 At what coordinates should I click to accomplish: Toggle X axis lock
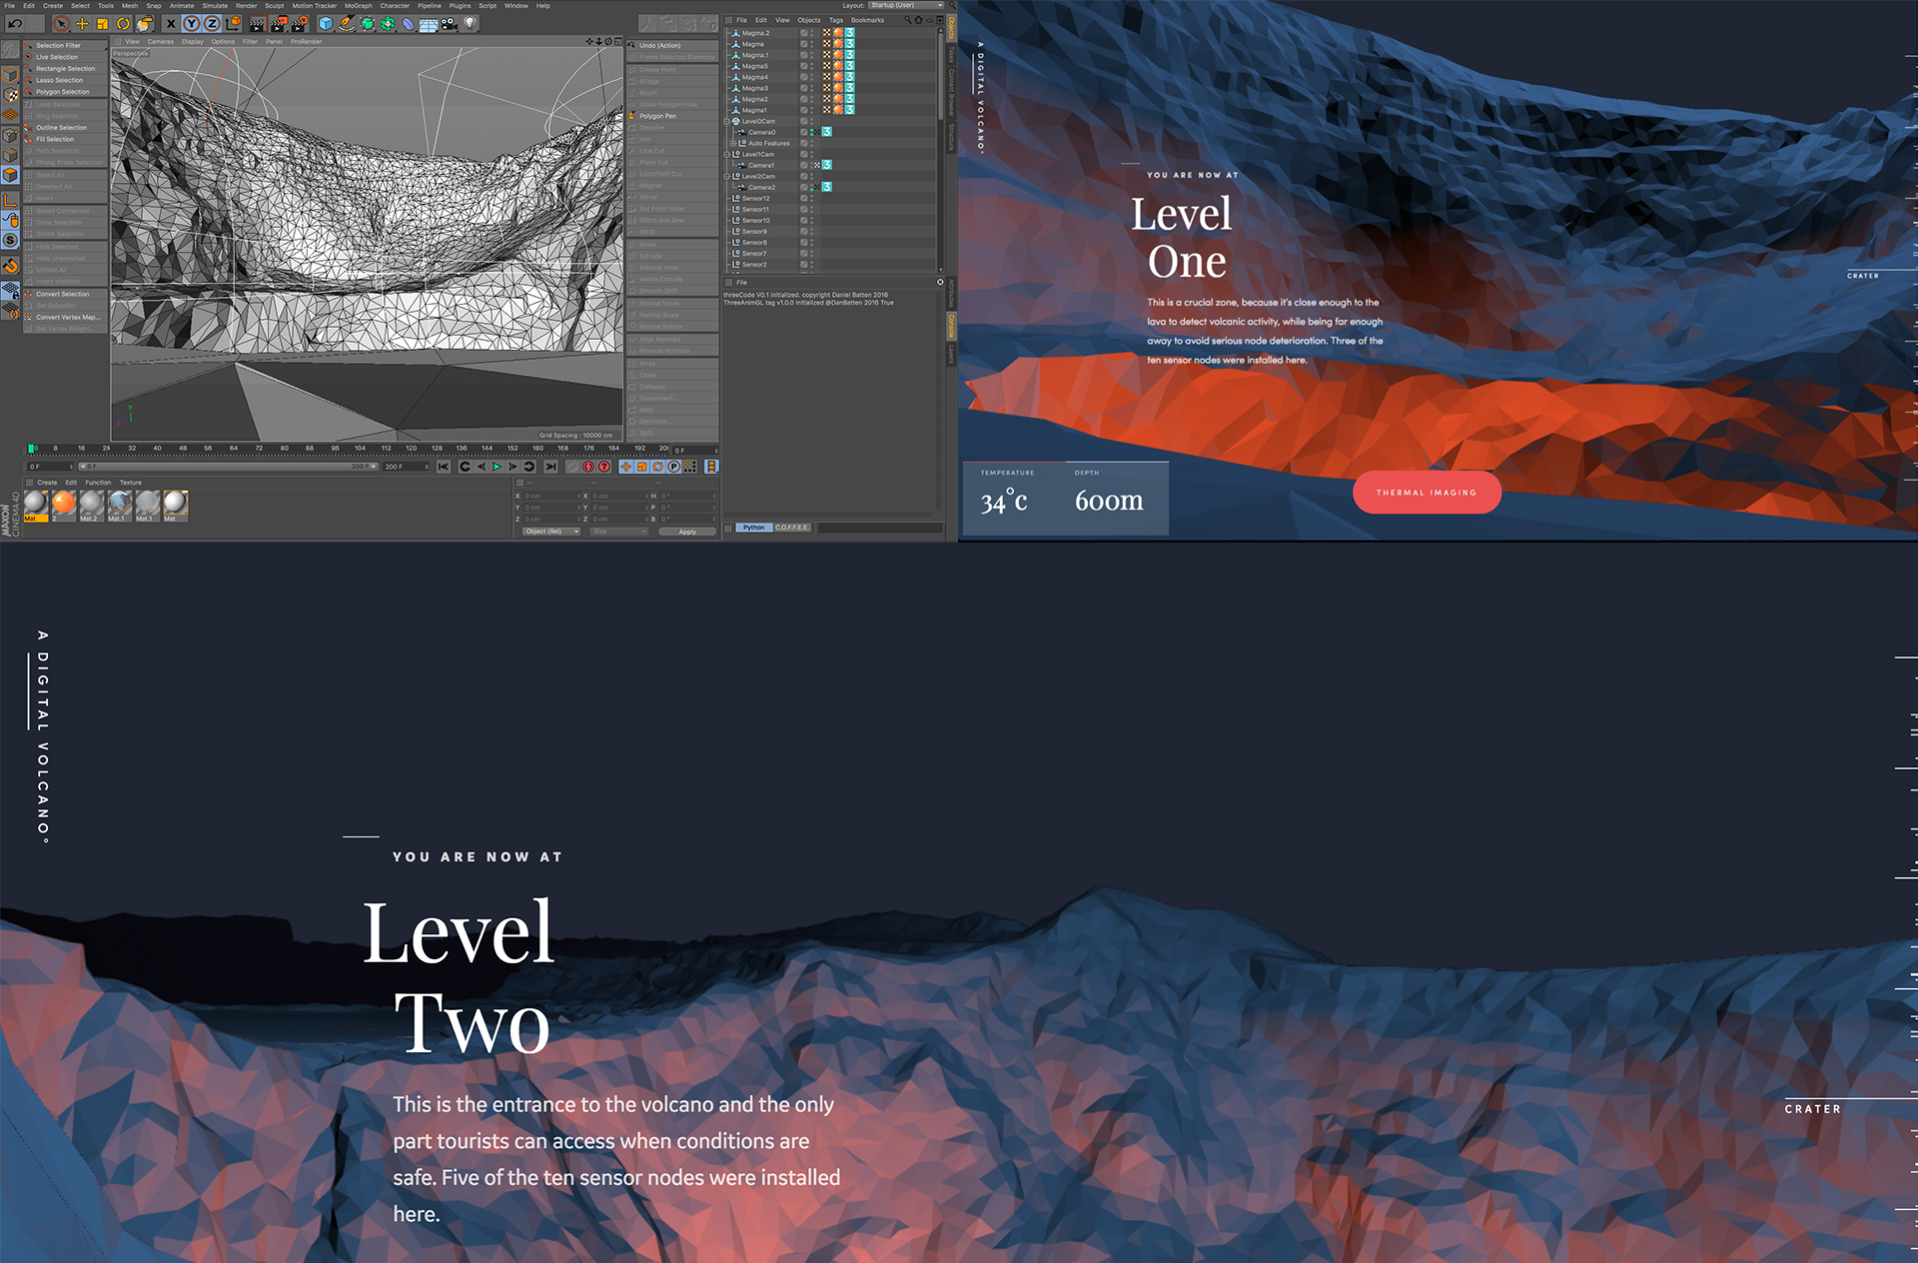coord(171,24)
